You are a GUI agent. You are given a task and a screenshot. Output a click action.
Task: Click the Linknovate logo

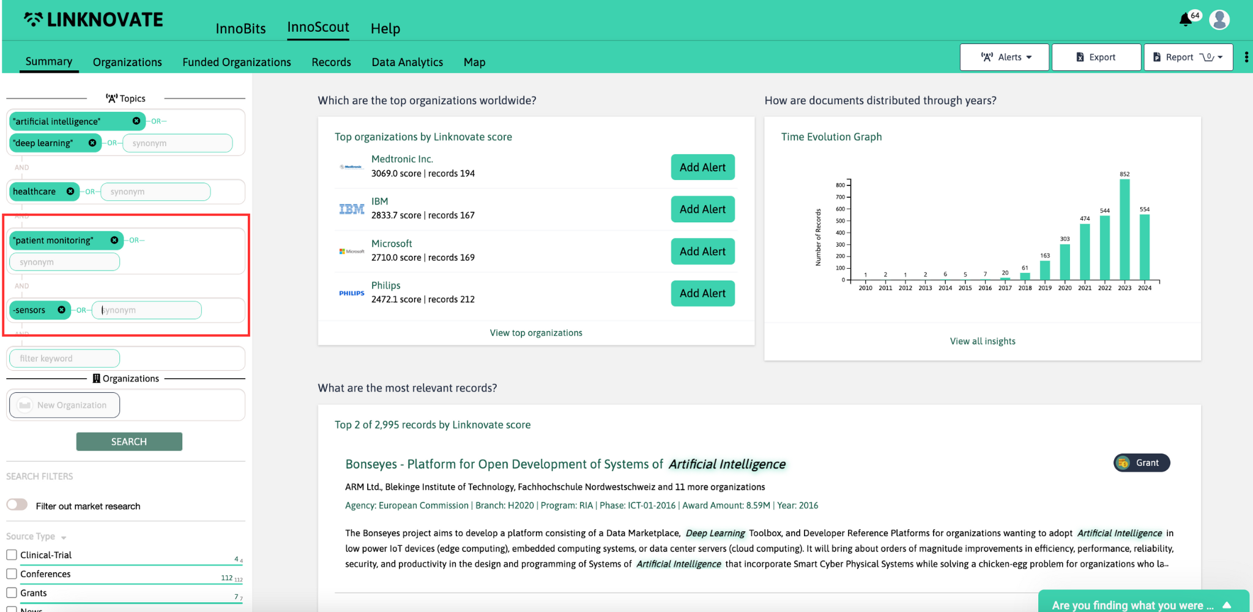(94, 20)
